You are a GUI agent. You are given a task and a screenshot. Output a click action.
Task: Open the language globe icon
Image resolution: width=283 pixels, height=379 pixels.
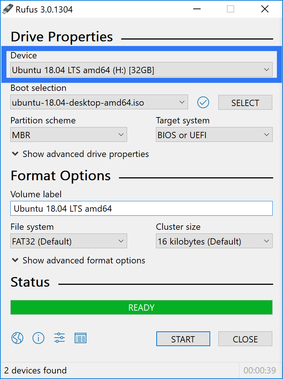(x=17, y=338)
